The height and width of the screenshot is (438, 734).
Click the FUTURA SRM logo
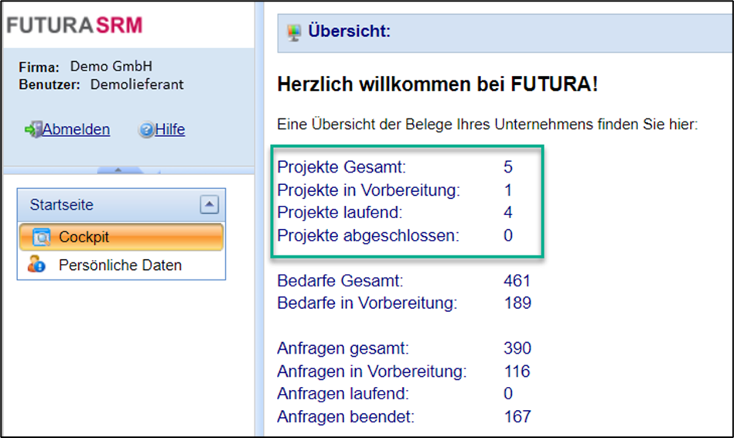click(75, 26)
